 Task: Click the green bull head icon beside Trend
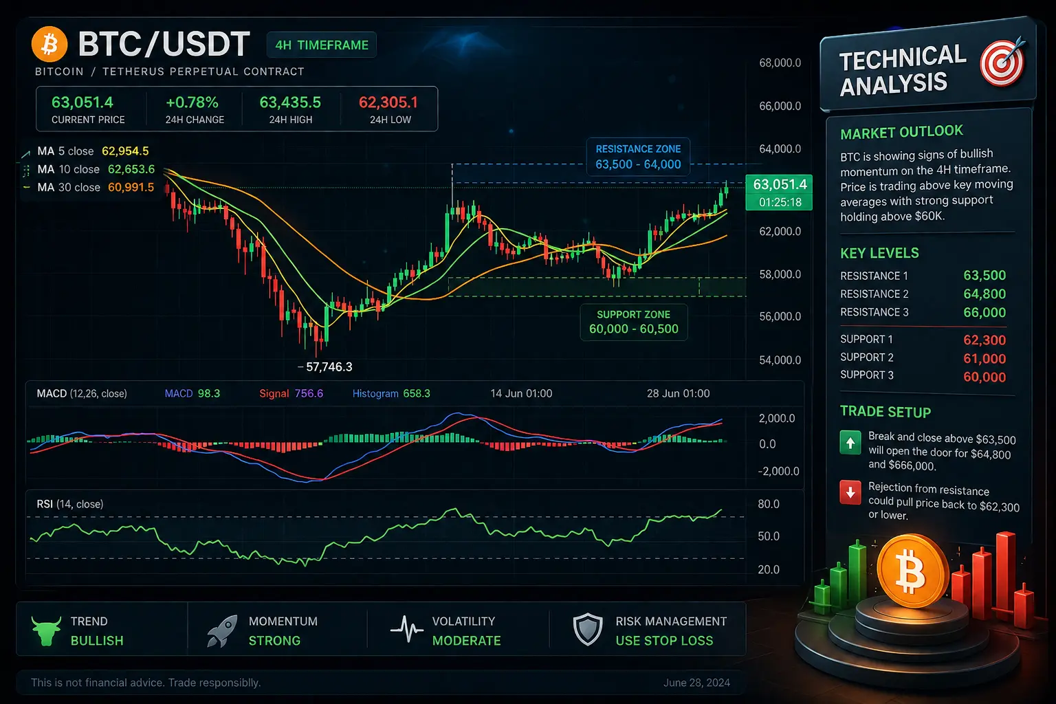point(46,630)
